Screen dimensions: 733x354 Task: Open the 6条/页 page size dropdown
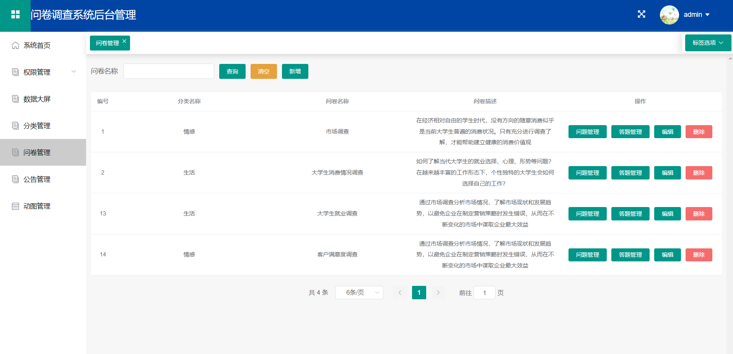tap(359, 292)
